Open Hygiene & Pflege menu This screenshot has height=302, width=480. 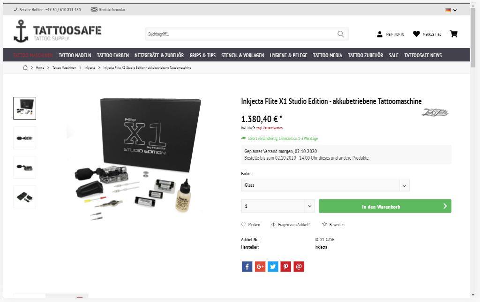[288, 55]
